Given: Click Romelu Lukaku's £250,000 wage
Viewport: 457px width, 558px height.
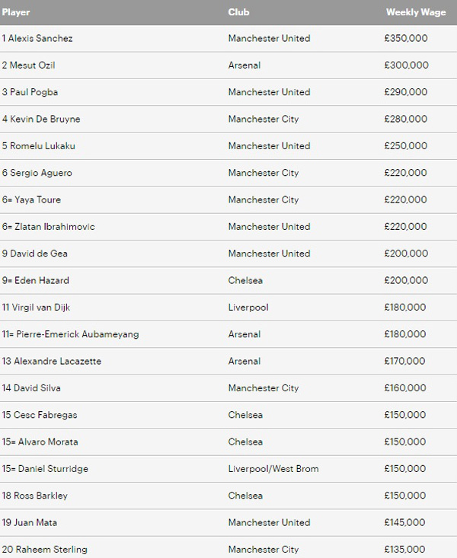Looking at the screenshot, I should (407, 146).
